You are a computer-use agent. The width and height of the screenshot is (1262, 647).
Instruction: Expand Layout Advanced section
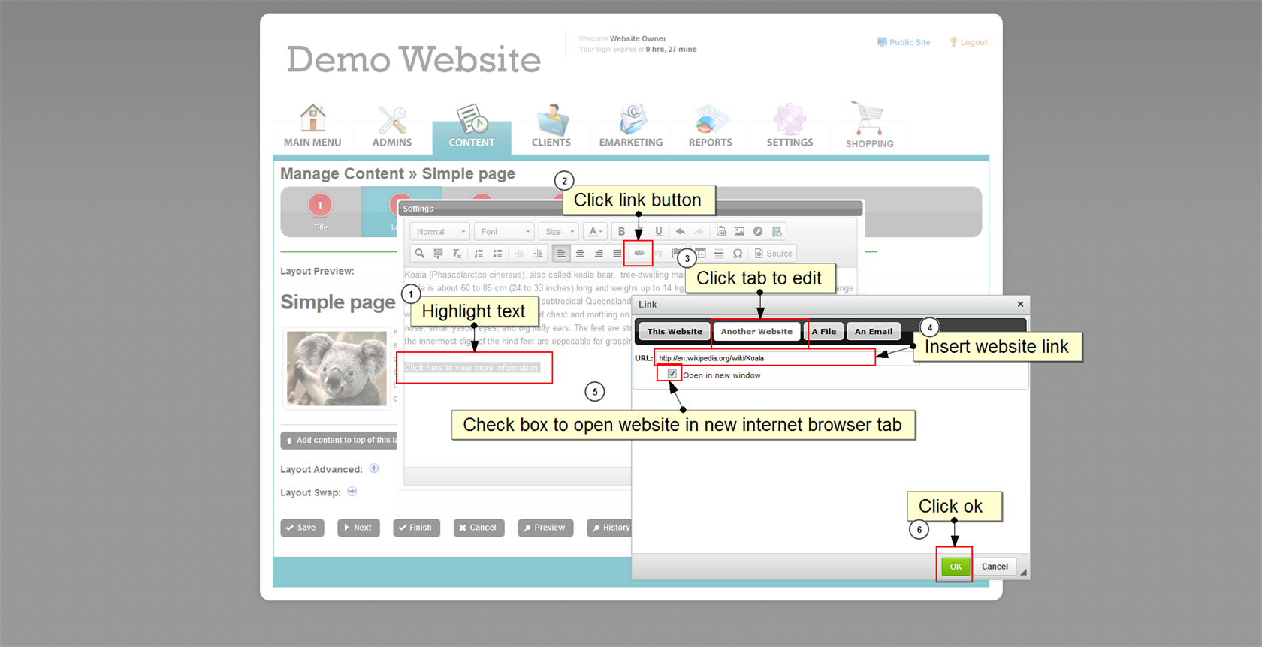point(374,468)
